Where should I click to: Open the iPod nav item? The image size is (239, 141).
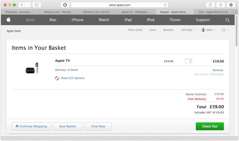coord(151,20)
